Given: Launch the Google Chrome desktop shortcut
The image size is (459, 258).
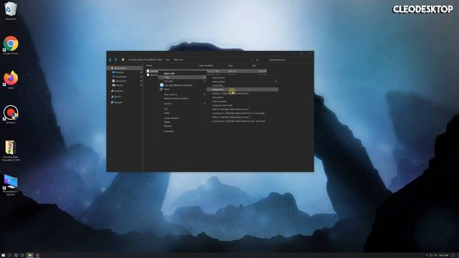Looking at the screenshot, I should point(11,45).
